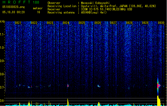Click the strong magenta meteor echo near 0830
This screenshot has height=106, width=167.
click(159, 86)
